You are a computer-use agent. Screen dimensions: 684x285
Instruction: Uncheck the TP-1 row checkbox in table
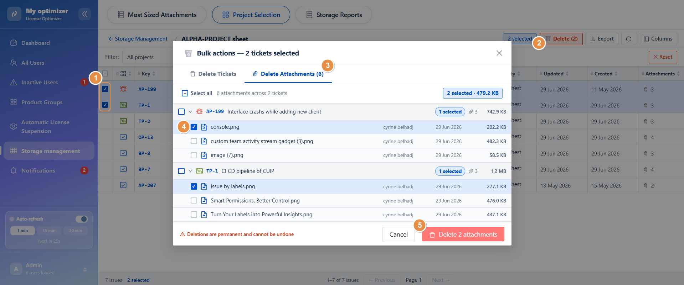(x=105, y=105)
